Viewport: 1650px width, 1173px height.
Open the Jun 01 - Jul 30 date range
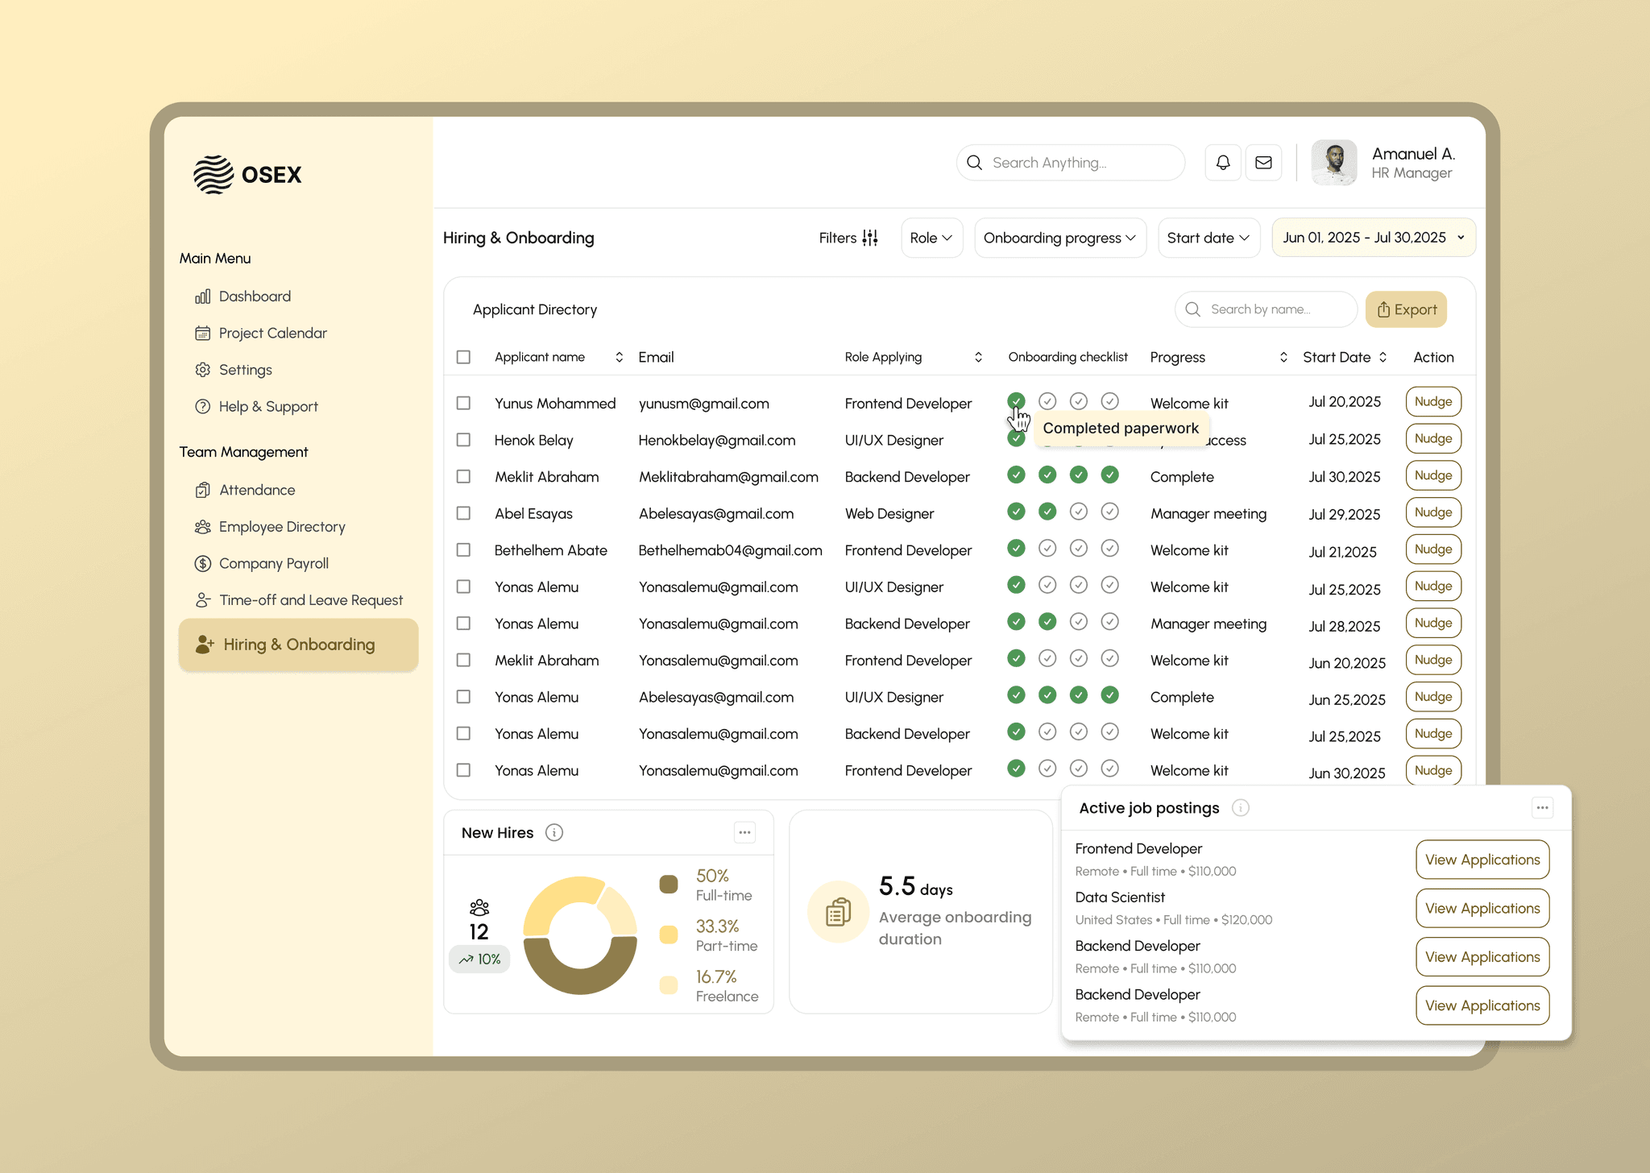[x=1373, y=238]
